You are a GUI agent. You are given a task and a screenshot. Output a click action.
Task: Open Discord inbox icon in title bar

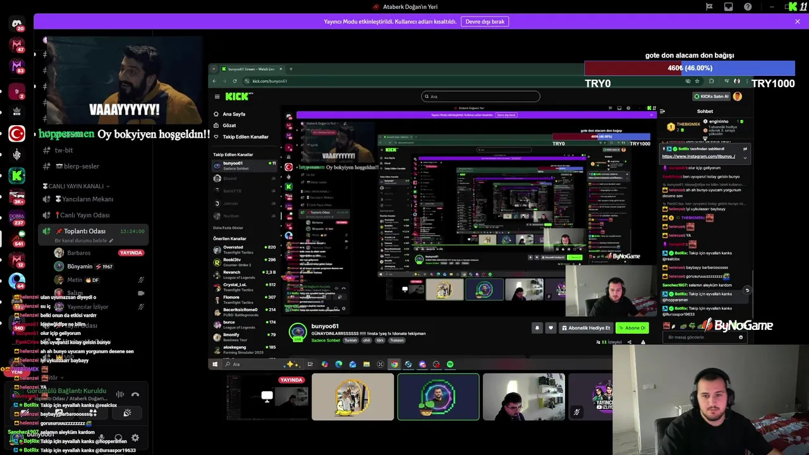coord(729,6)
